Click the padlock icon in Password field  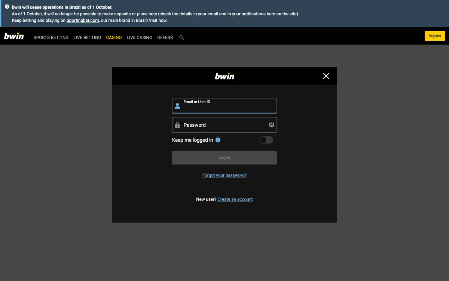click(x=177, y=125)
